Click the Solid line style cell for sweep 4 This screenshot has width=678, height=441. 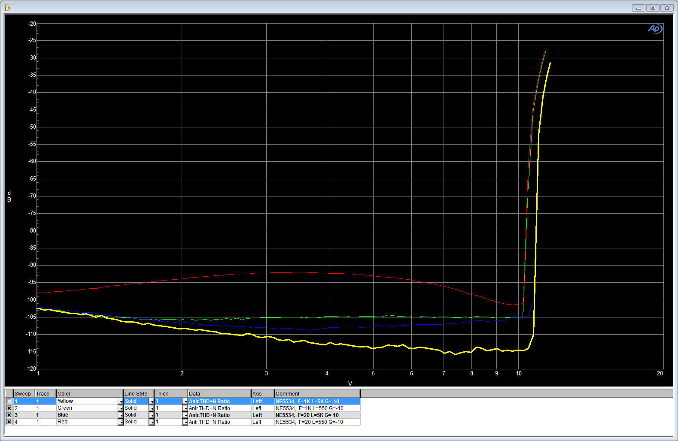(136, 422)
